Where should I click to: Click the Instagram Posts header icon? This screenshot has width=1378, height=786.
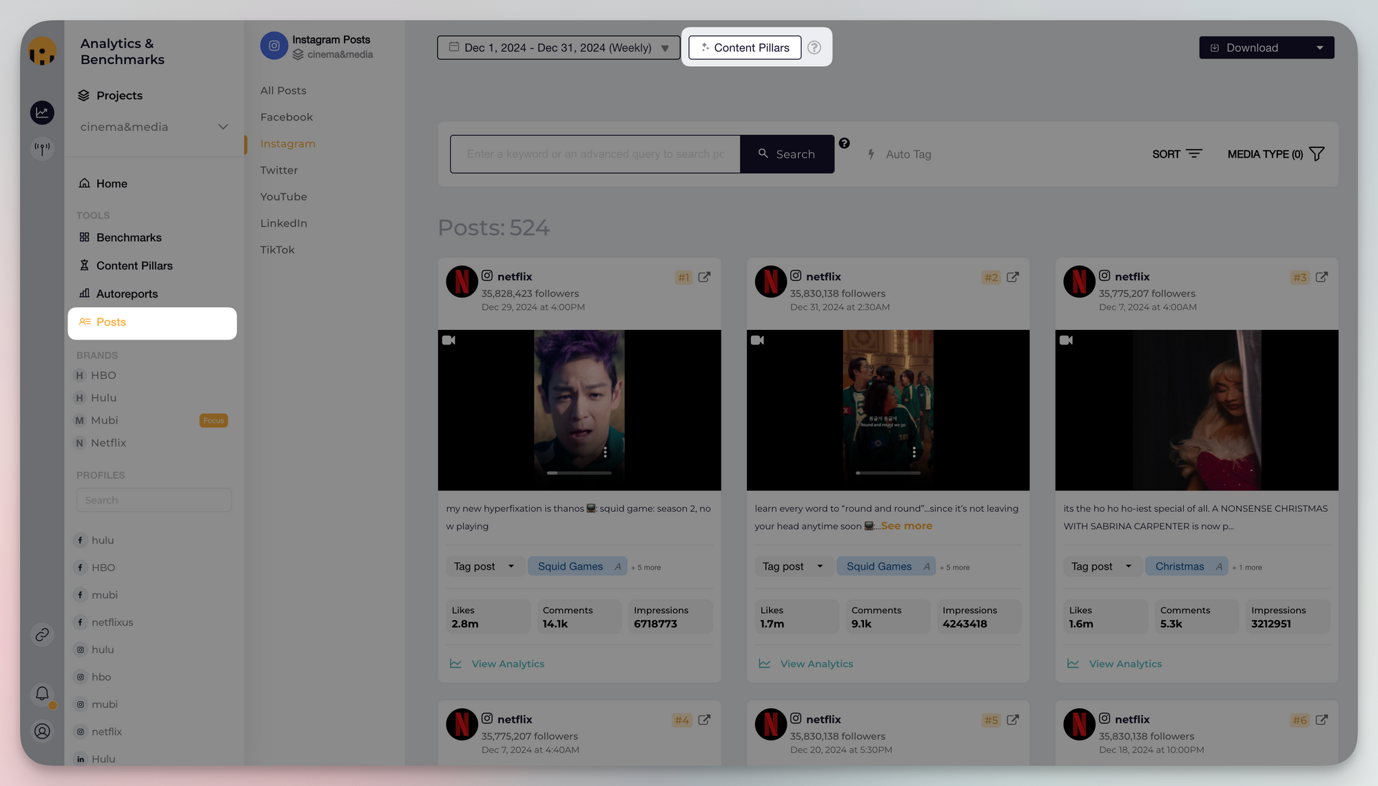point(274,46)
